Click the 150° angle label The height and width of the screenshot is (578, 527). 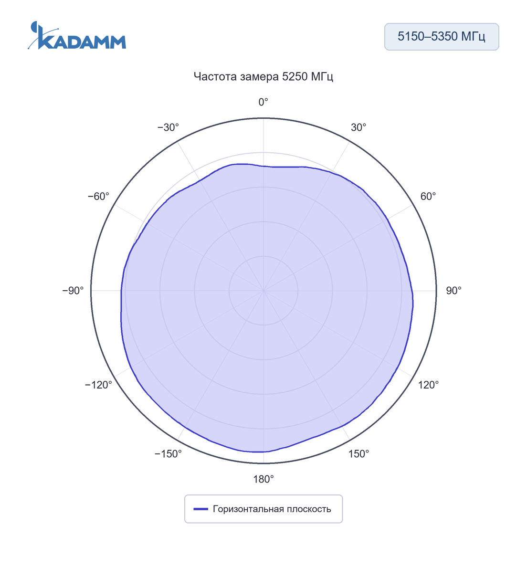[358, 454]
